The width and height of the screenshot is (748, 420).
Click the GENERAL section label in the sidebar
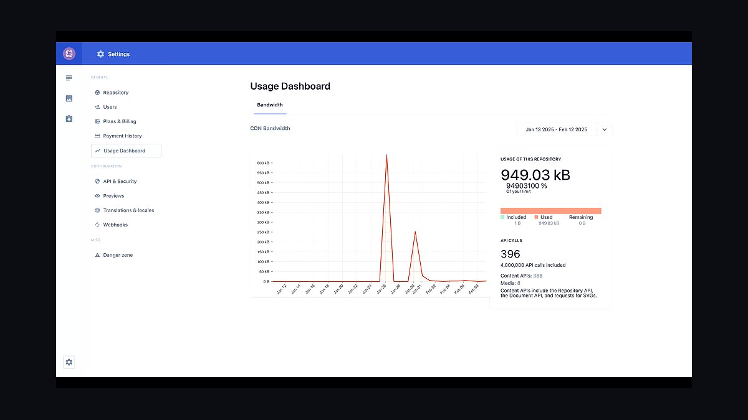click(x=99, y=77)
